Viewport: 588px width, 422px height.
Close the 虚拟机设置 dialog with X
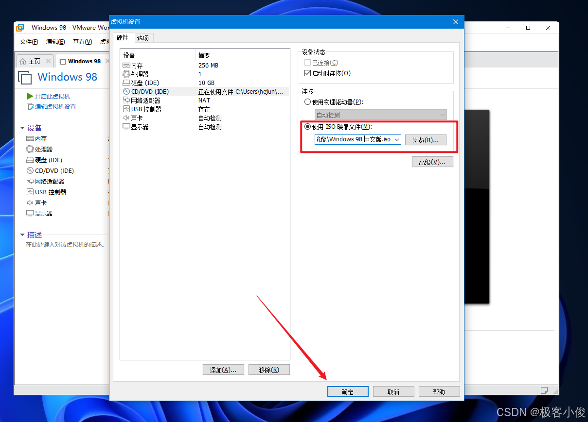(456, 22)
